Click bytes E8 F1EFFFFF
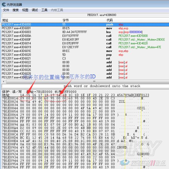The image size is (169, 169). click(x=70, y=36)
